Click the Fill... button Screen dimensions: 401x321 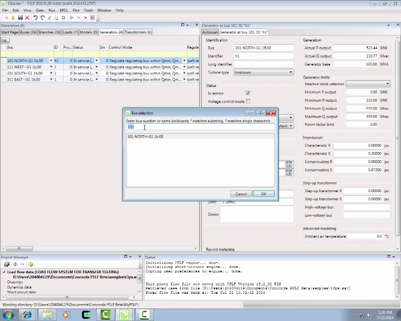(x=5, y=41)
